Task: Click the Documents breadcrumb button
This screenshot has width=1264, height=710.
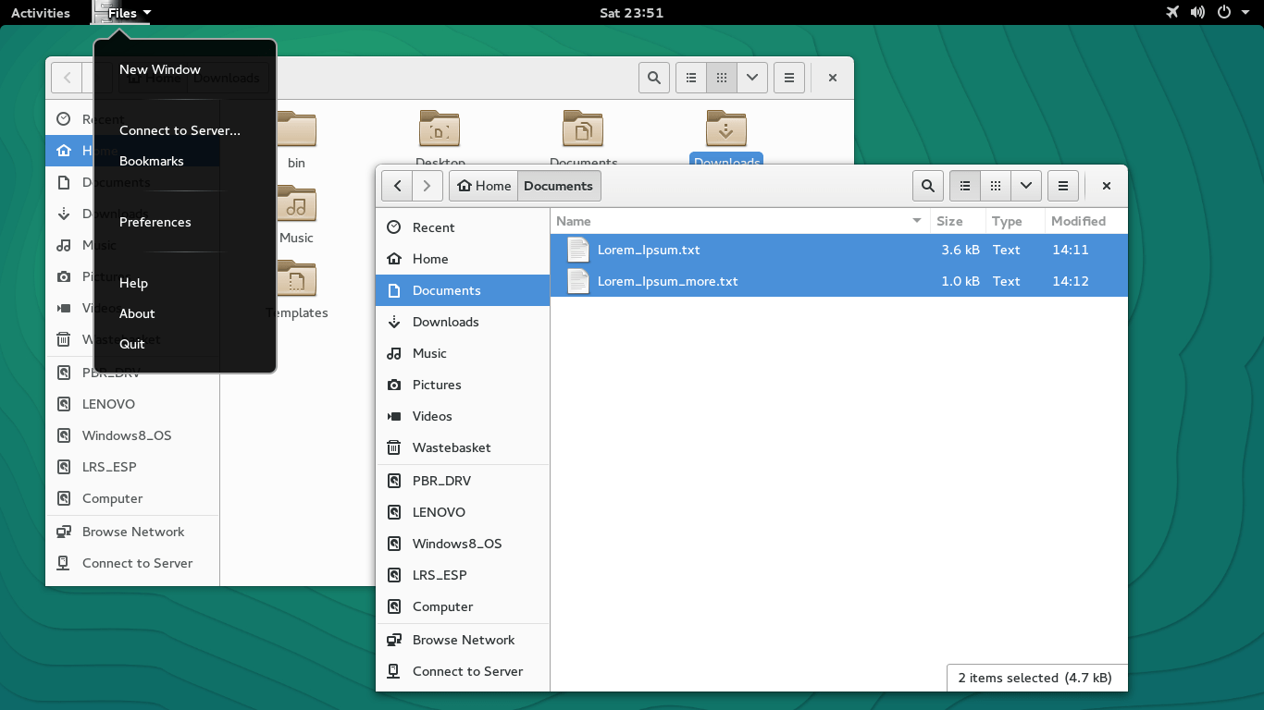Action: click(558, 185)
